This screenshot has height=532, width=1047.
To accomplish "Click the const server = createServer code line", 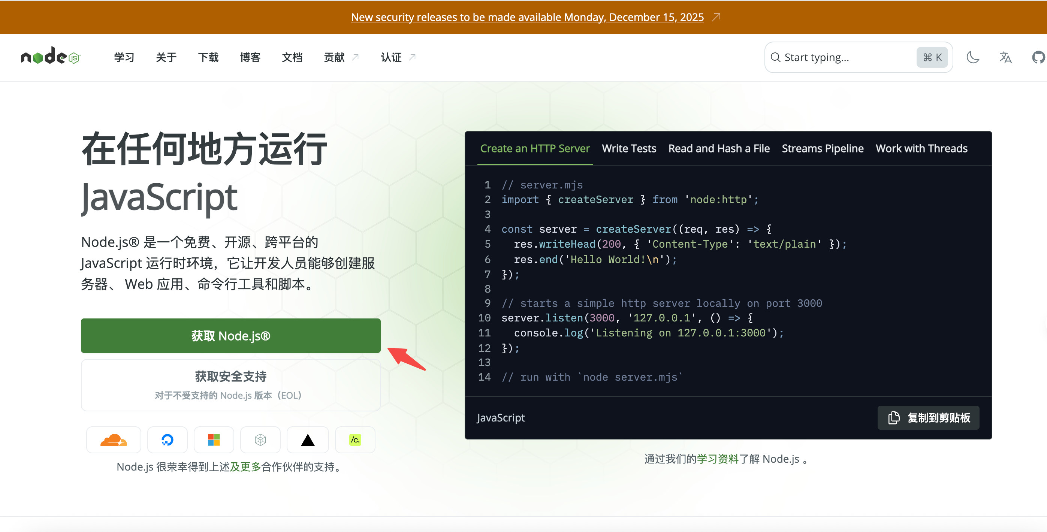I will pyautogui.click(x=637, y=229).
